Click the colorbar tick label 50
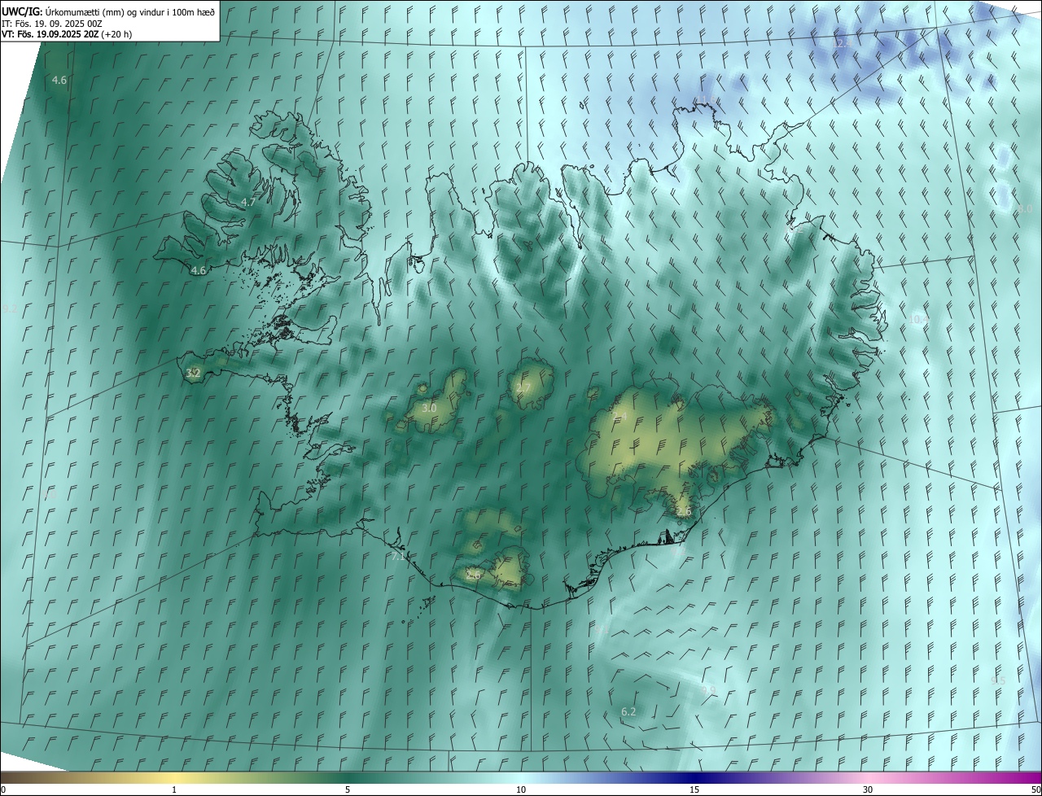The image size is (1042, 796). click(x=1035, y=789)
